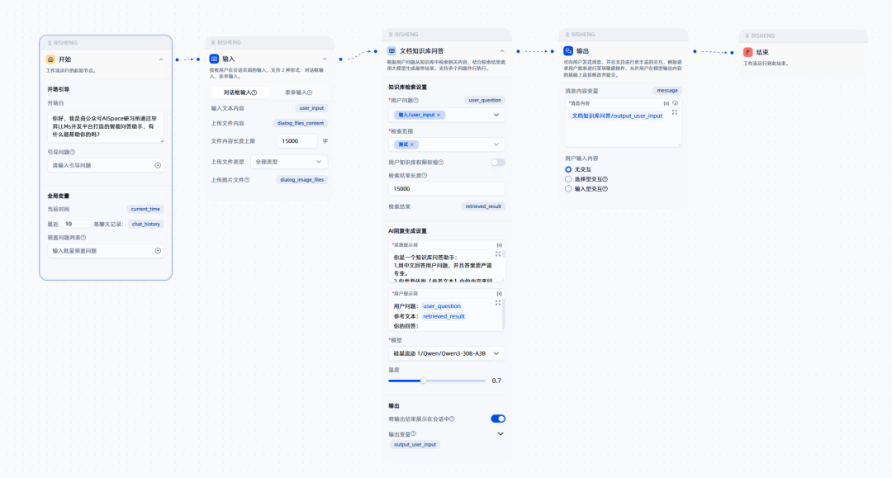Click help icon beside 检索结果长度
This screenshot has width=892, height=478.
point(425,176)
